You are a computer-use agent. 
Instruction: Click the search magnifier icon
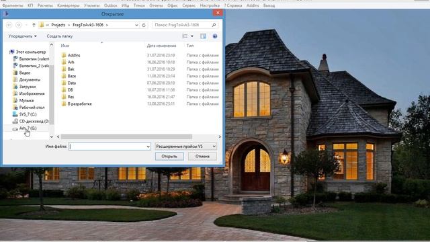click(x=214, y=25)
